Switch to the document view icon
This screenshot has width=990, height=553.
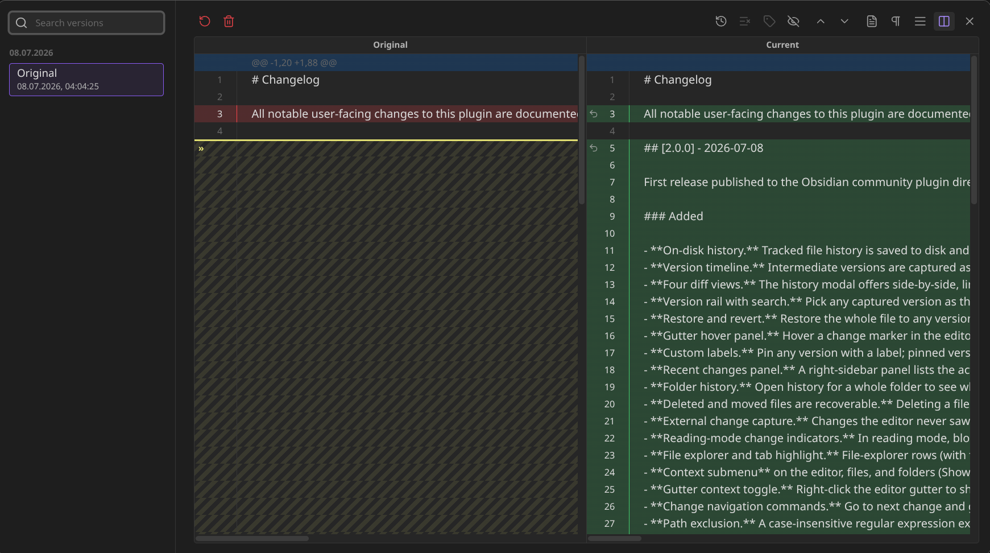pos(872,22)
